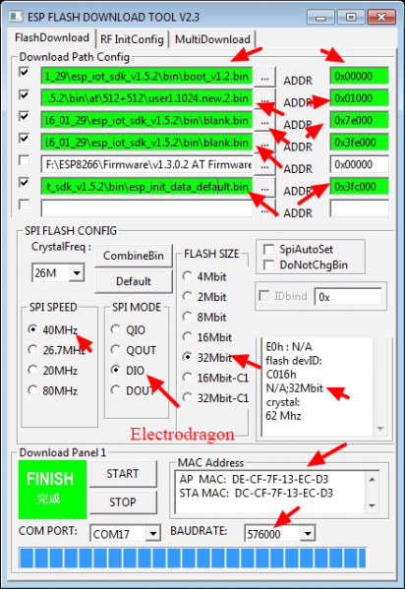
Task: Edit the 0x3fe000 address field
Action: 359,143
